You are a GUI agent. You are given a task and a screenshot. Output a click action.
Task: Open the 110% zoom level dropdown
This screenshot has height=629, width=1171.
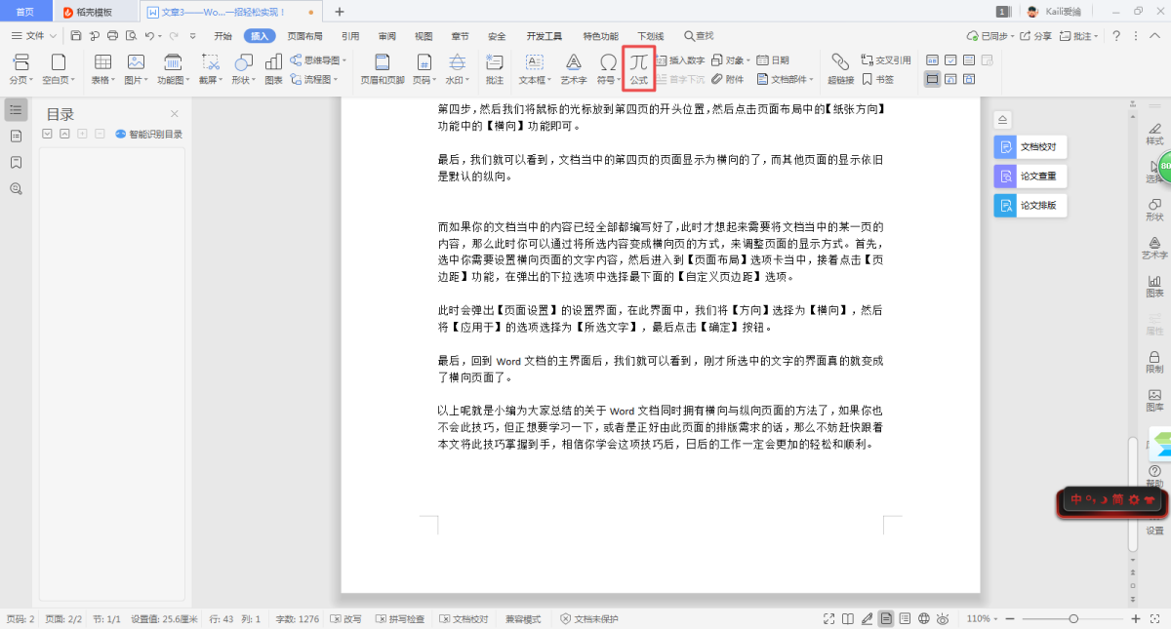[x=983, y=619]
